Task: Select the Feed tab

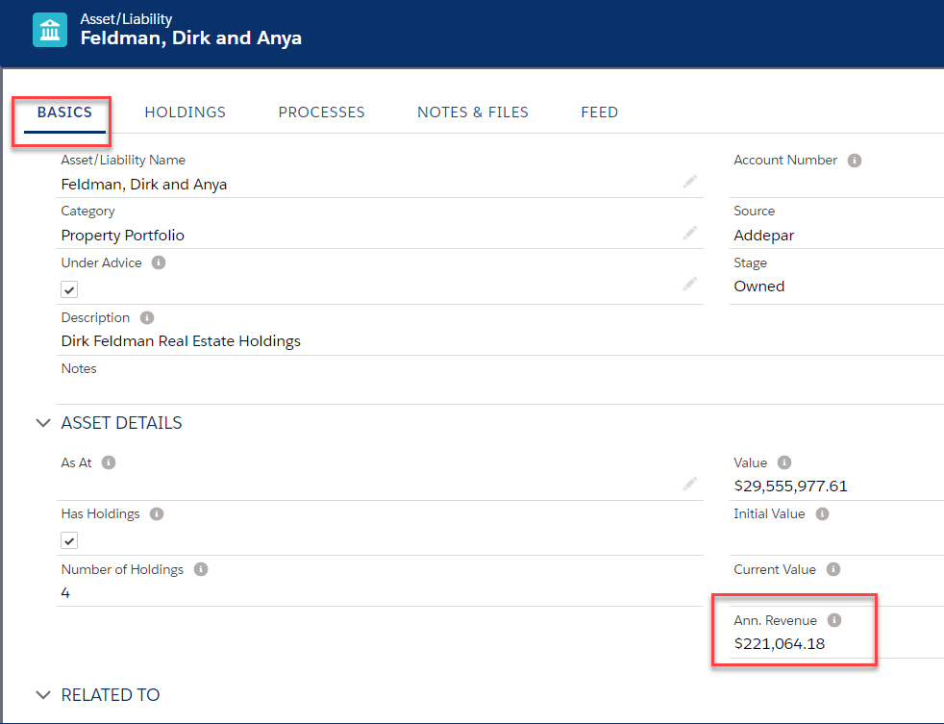Action: [599, 112]
